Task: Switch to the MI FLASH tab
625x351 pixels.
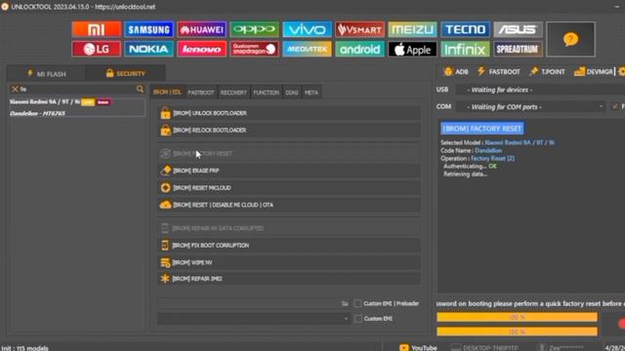Action: click(47, 74)
